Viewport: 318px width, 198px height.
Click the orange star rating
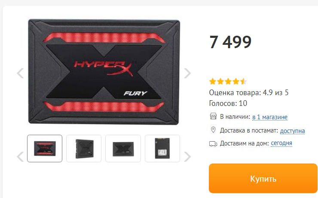point(228,81)
